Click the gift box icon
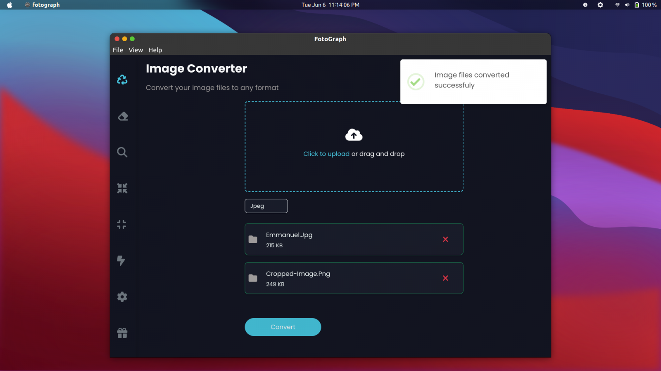This screenshot has height=371, width=661. [122, 333]
